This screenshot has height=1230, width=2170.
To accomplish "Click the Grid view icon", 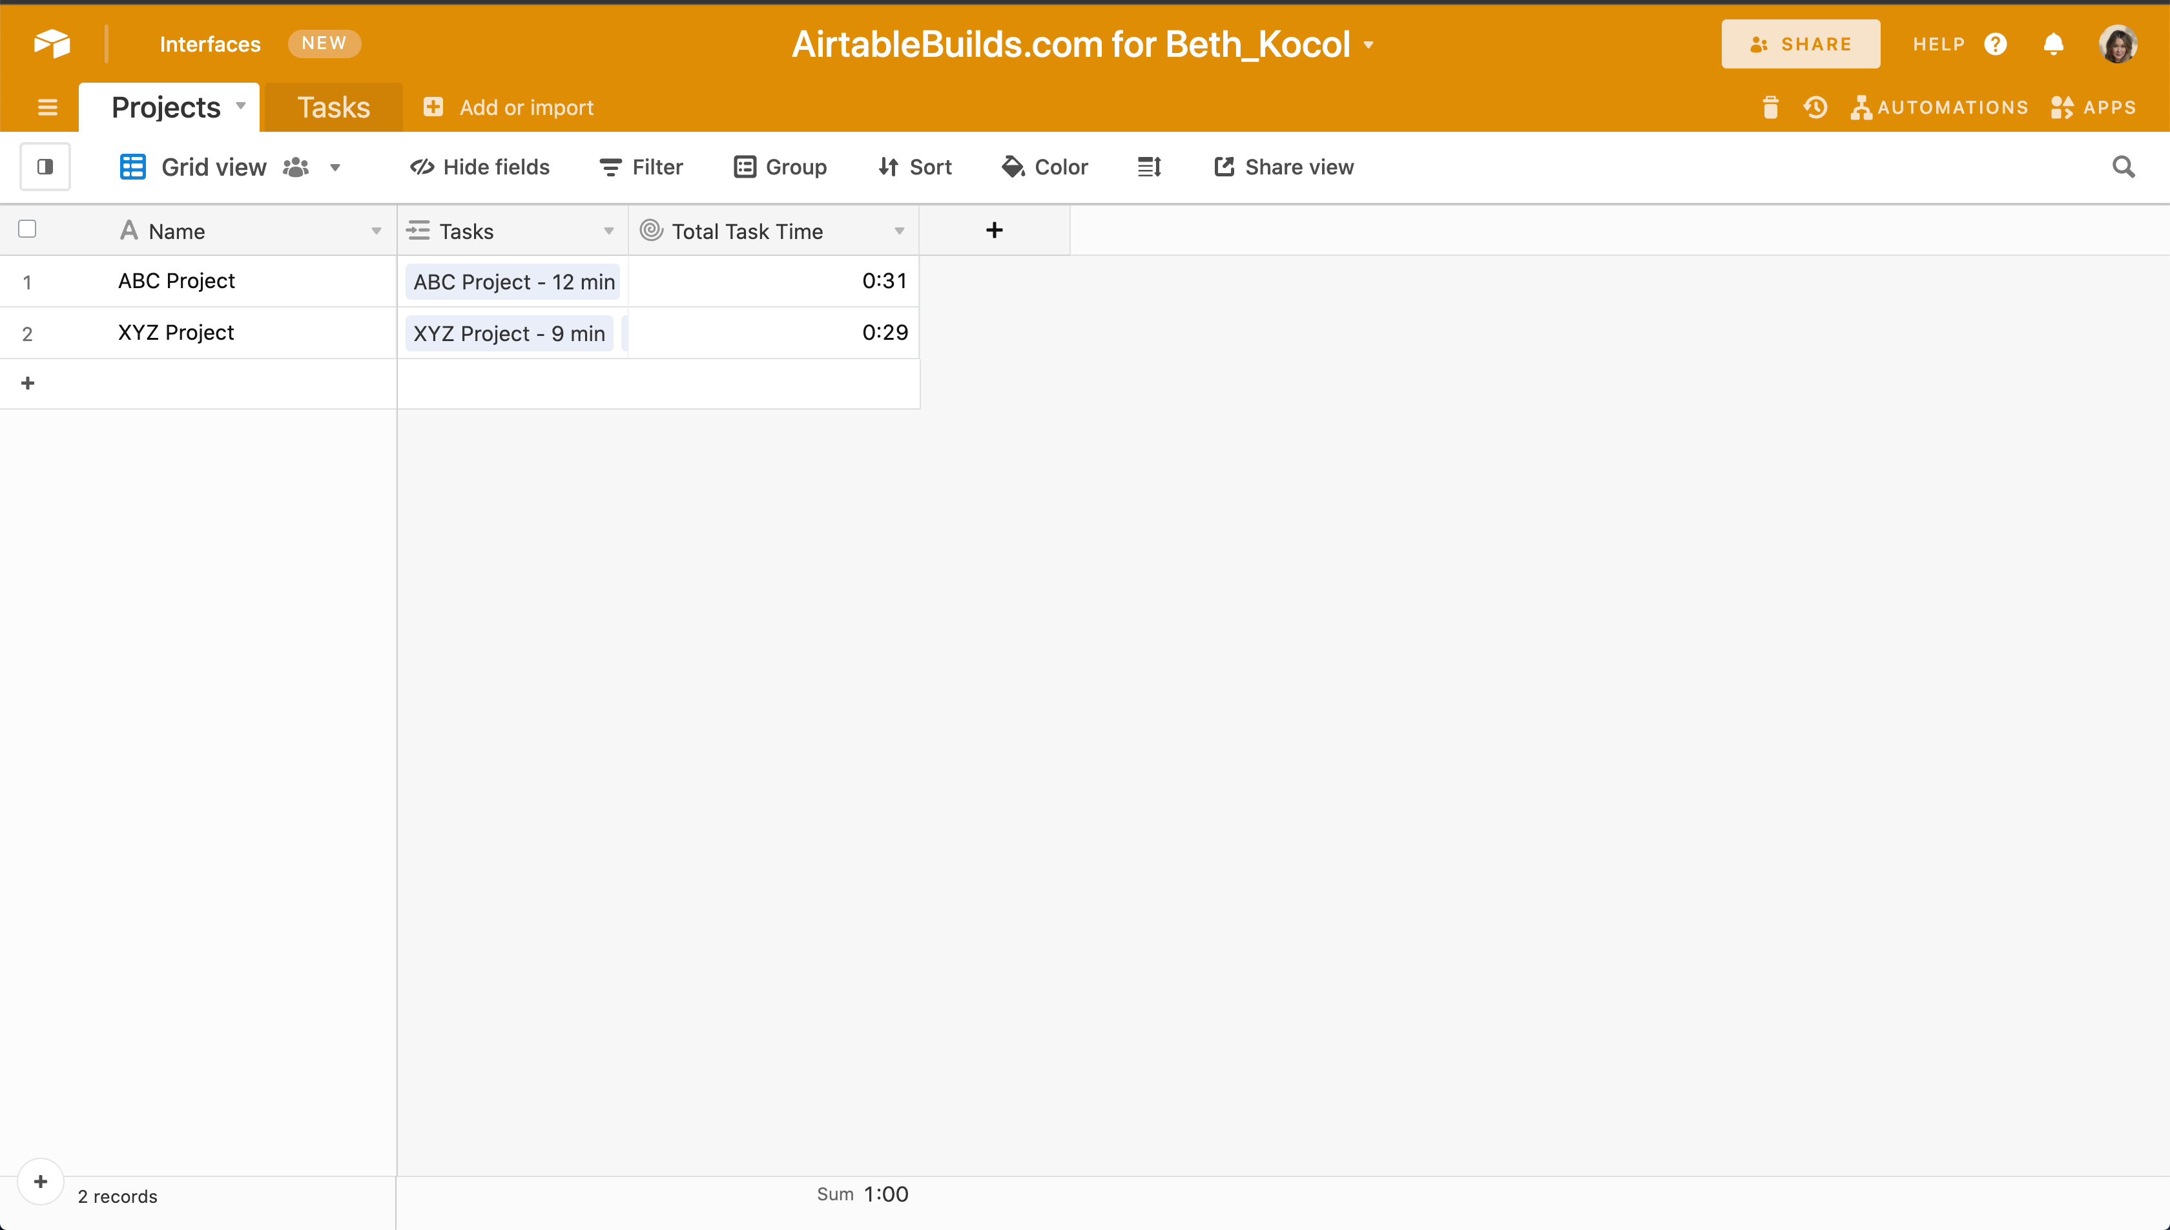I will point(132,167).
